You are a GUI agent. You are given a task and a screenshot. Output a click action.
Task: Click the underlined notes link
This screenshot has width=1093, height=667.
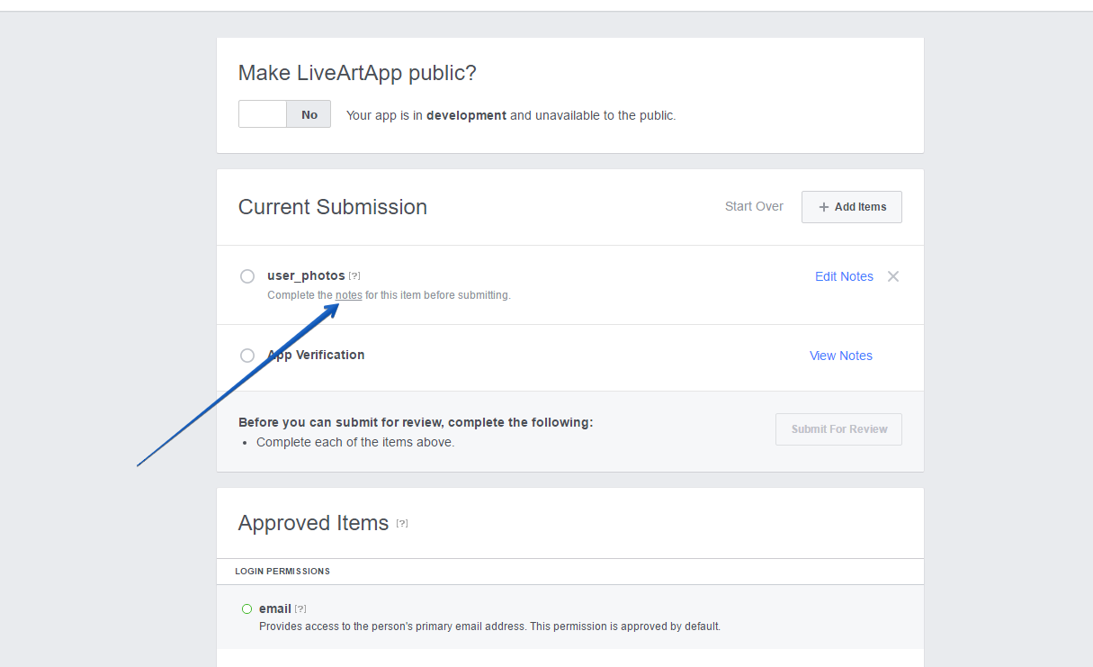click(349, 295)
